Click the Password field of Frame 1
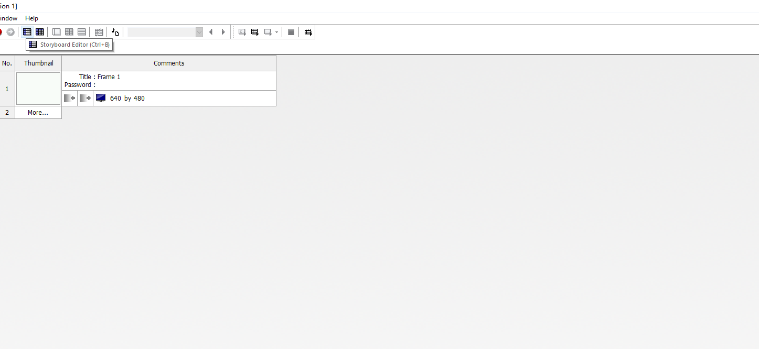The width and height of the screenshot is (759, 349). [x=80, y=85]
